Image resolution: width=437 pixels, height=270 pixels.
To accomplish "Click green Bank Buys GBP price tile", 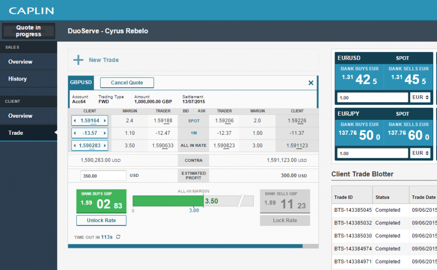I will click(101, 201).
